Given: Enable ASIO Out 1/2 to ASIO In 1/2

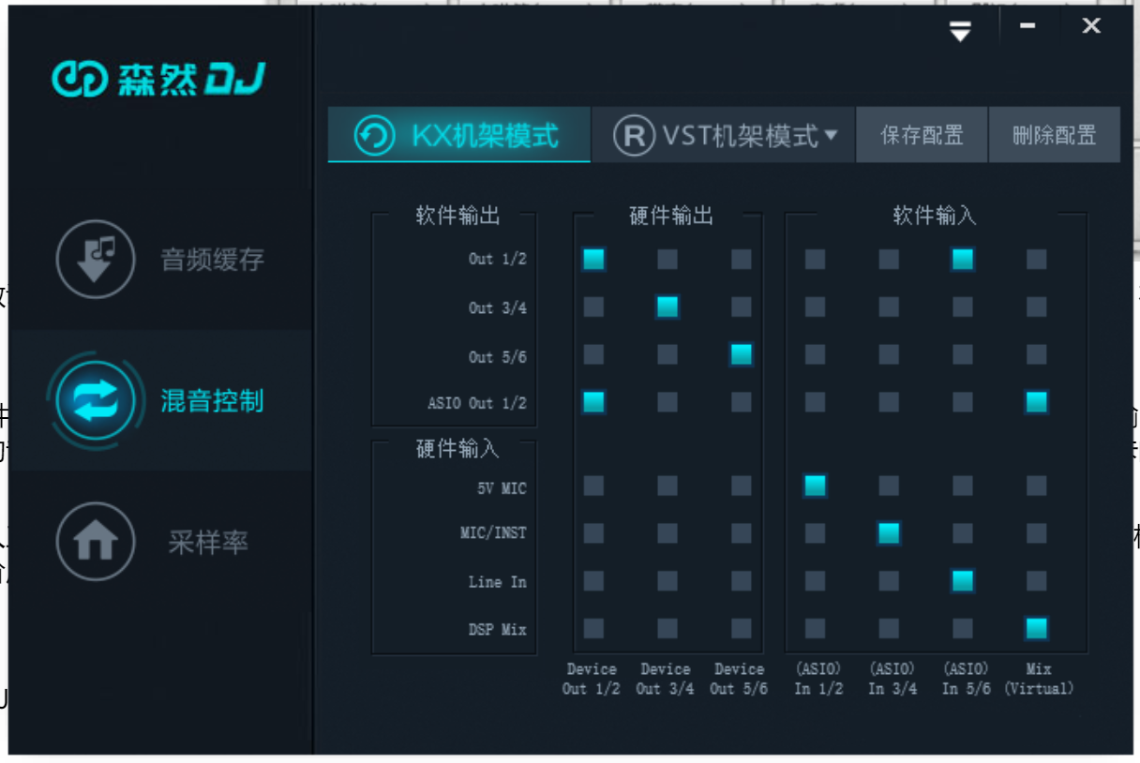Looking at the screenshot, I should point(815,402).
